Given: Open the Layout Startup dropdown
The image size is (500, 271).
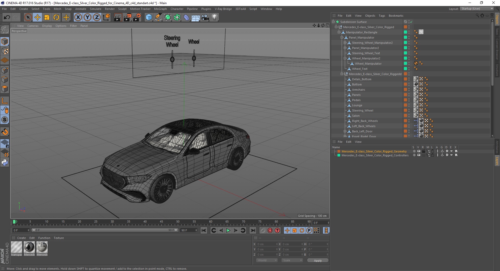Looking at the screenshot, I should [477, 9].
